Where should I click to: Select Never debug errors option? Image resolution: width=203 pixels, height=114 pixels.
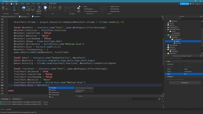click(x=85, y=6)
